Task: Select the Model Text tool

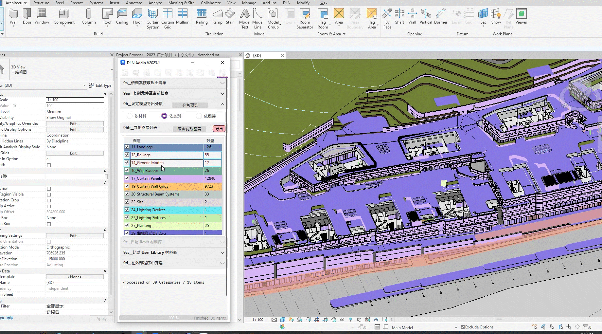Action: (245, 19)
